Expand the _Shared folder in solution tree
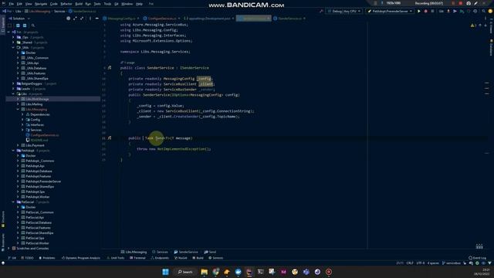The height and width of the screenshot is (278, 494). (13, 42)
